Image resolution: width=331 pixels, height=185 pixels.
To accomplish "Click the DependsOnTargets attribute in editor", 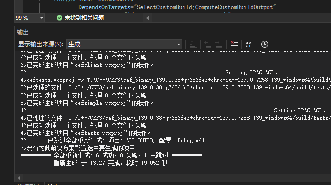I will (x=105, y=7).
